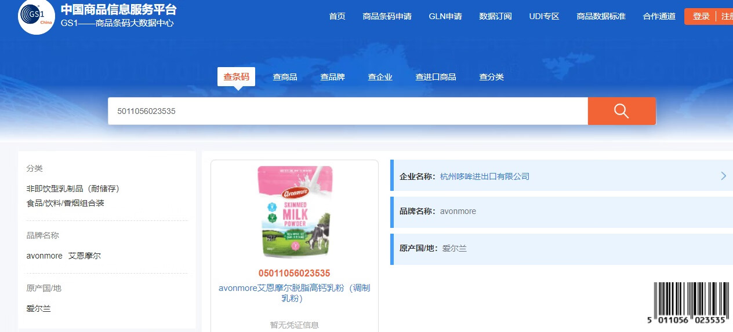Open UDI专区 navigation item
The height and width of the screenshot is (332, 733).
point(544,16)
